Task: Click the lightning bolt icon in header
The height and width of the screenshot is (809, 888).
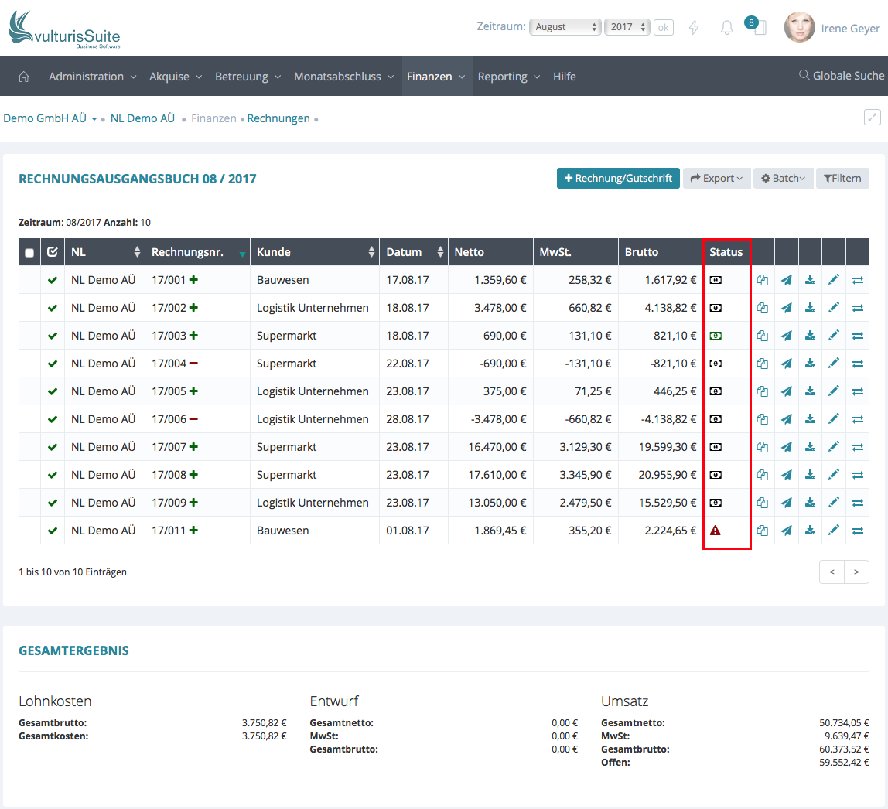Action: click(694, 28)
